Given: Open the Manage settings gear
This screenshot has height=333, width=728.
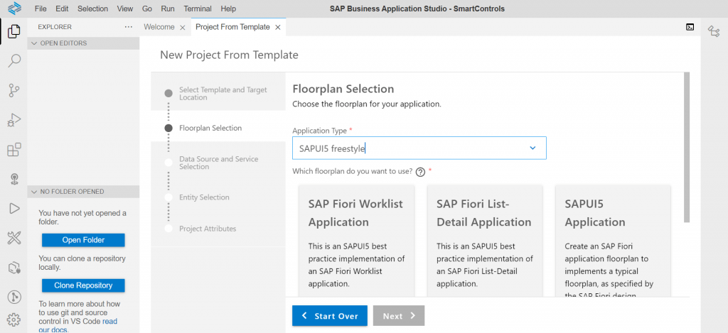Looking at the screenshot, I should click(x=14, y=320).
